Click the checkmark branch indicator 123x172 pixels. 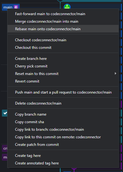click(5, 113)
